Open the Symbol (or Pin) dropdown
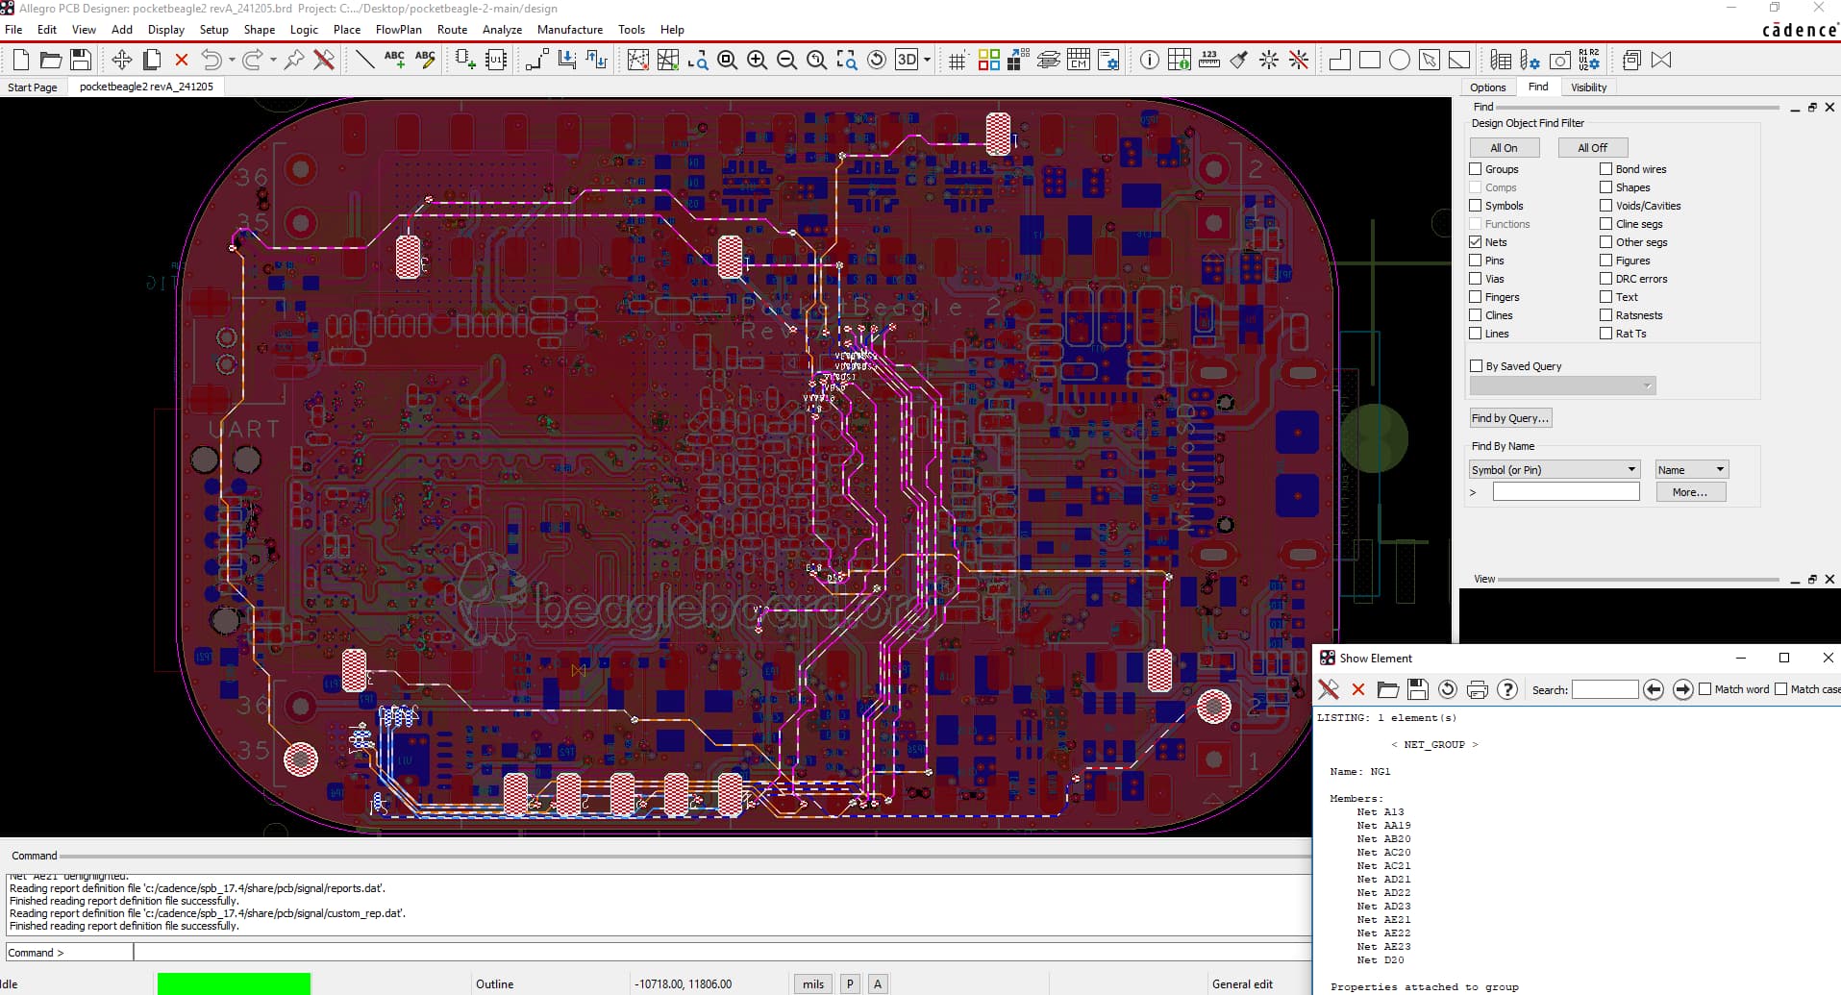Screen dimensions: 1841x995 tap(1554, 469)
